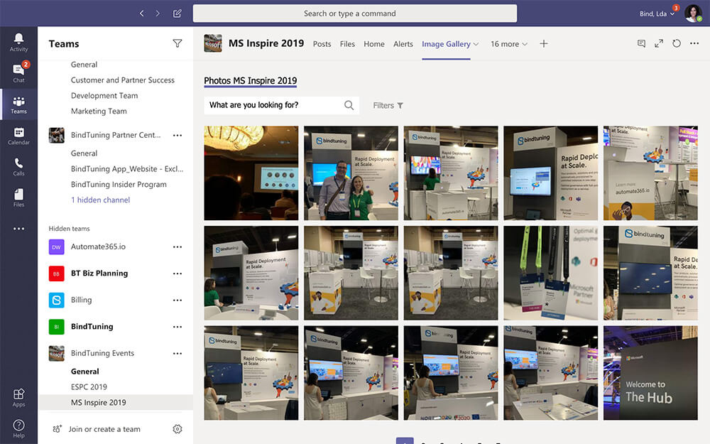This screenshot has height=444, width=710.
Task: Open BindTuning App_Website channel
Action: pos(127,168)
